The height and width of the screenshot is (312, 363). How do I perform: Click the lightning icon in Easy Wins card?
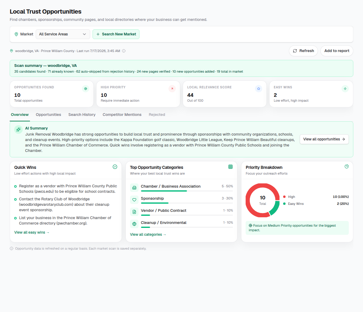(345, 89)
